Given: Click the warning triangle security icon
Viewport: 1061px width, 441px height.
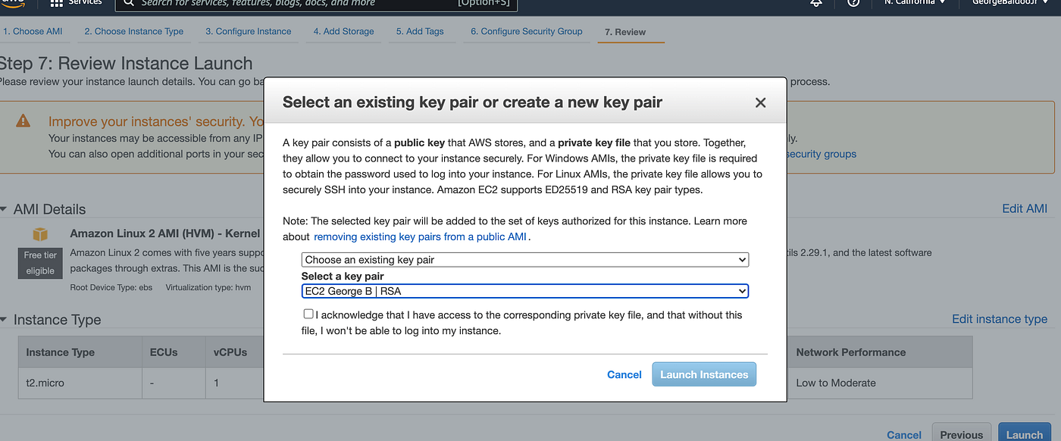Looking at the screenshot, I should (x=23, y=120).
